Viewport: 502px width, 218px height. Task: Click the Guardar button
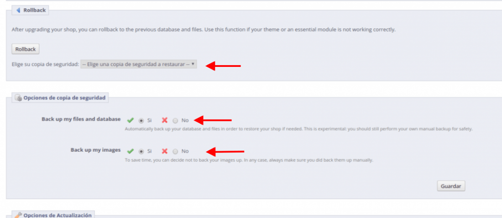(451, 186)
